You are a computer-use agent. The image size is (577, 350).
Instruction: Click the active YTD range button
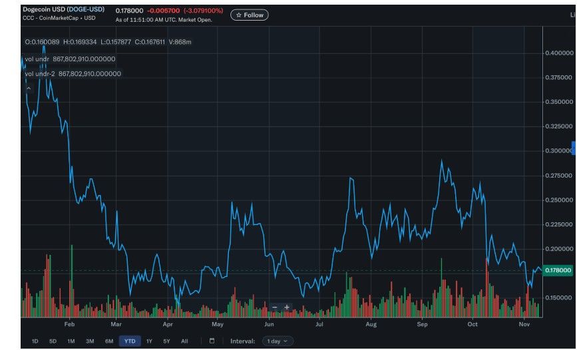[x=130, y=341]
